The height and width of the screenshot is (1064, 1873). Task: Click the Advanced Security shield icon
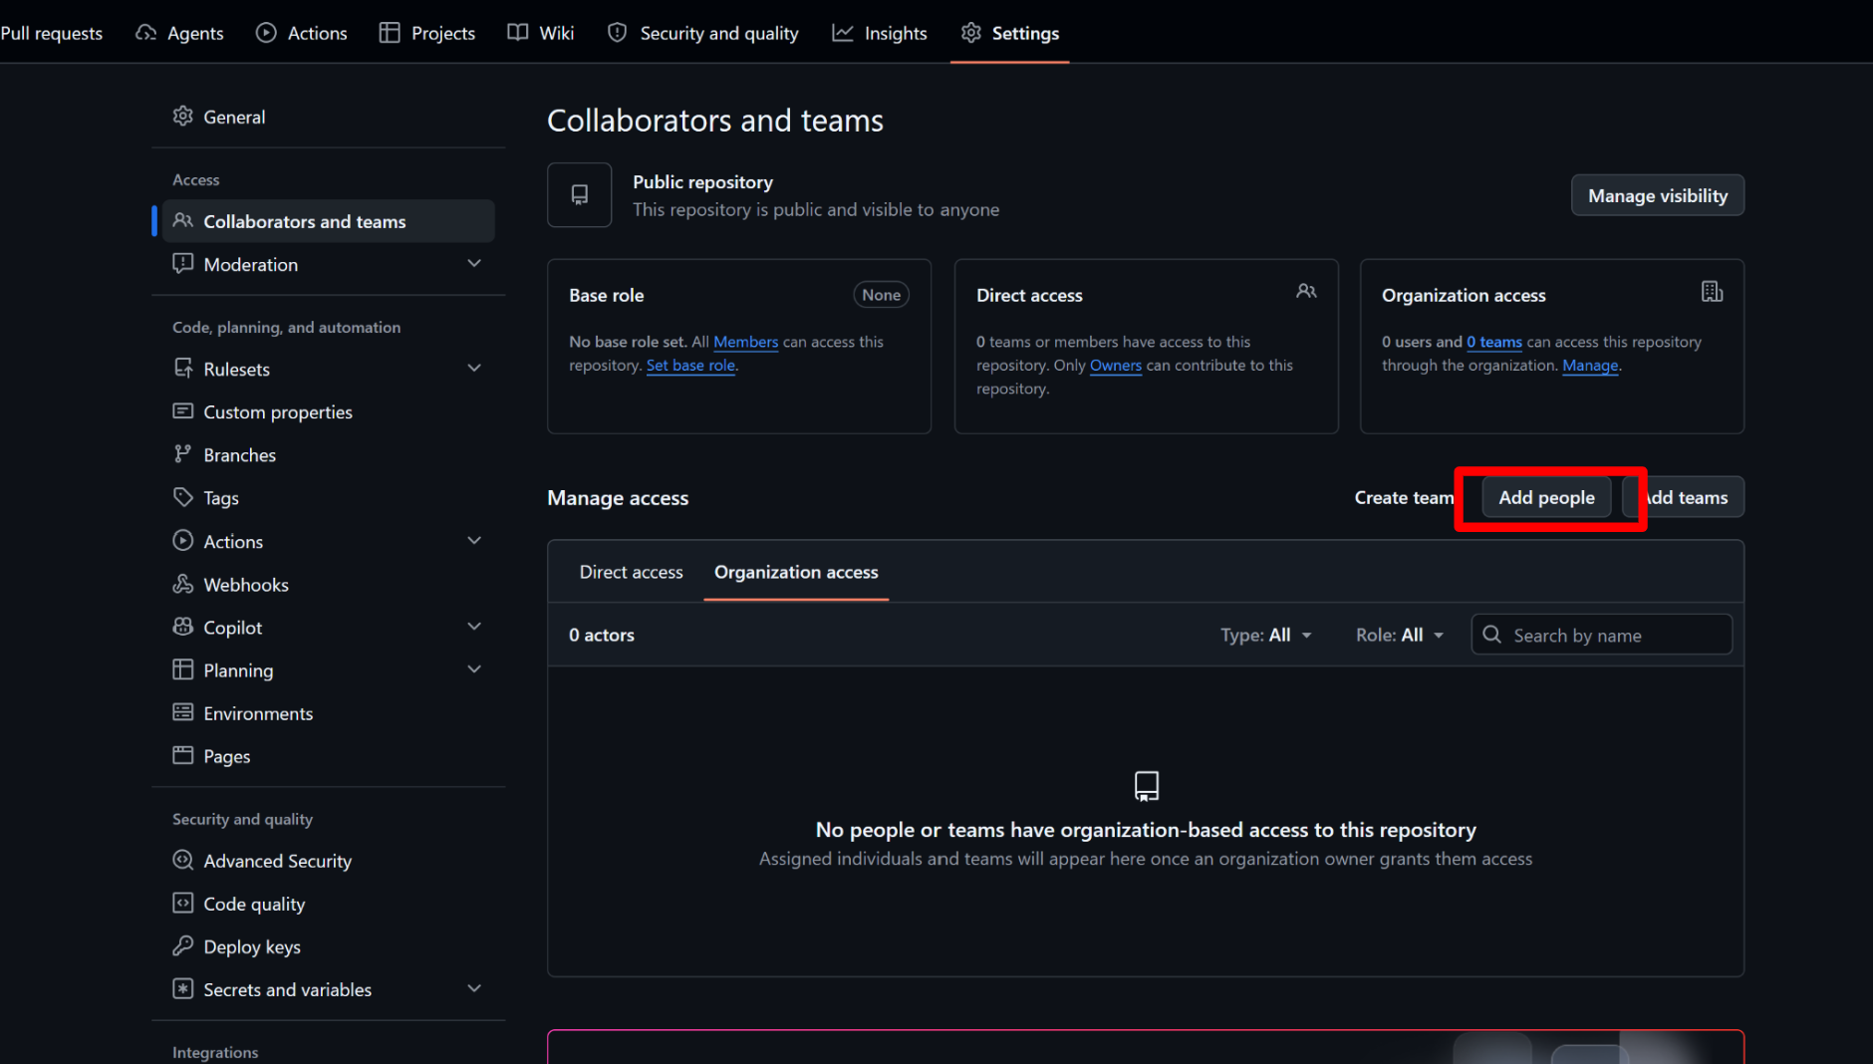tap(182, 860)
